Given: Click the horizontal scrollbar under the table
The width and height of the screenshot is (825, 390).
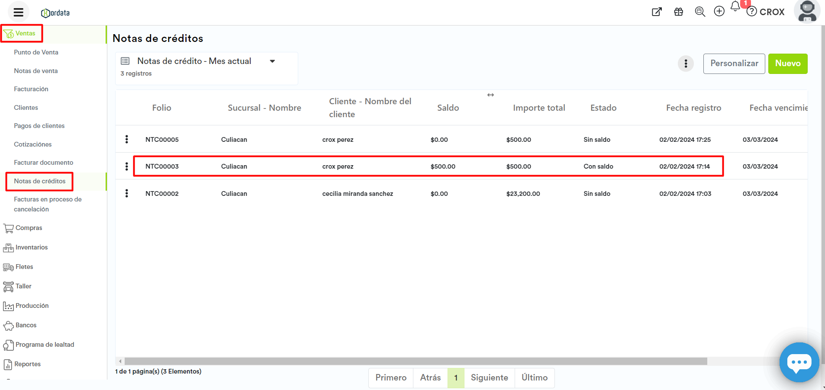Looking at the screenshot, I should [x=416, y=361].
